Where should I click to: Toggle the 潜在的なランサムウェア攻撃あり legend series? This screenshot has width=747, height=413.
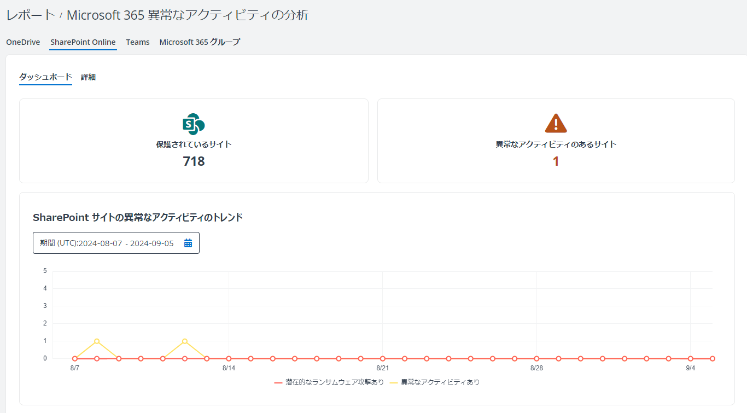[329, 382]
